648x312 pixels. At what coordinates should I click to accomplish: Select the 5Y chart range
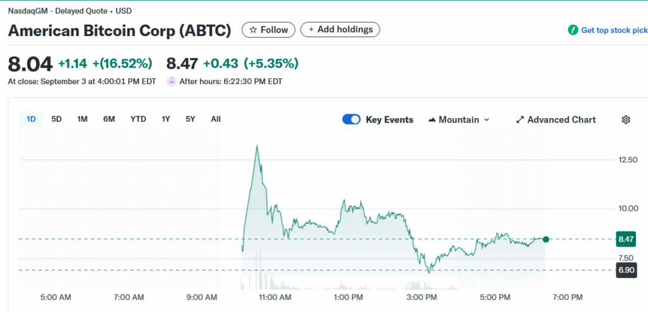coord(190,119)
